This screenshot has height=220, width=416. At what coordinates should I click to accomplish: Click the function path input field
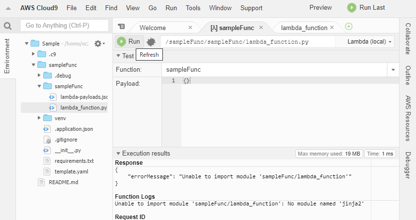(248, 42)
